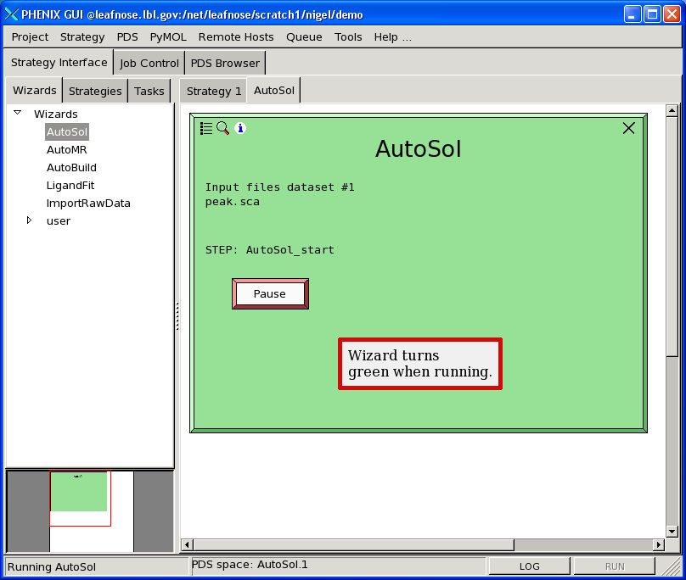Open the blue info icon in wizard
This screenshot has height=580, width=686.
[240, 128]
